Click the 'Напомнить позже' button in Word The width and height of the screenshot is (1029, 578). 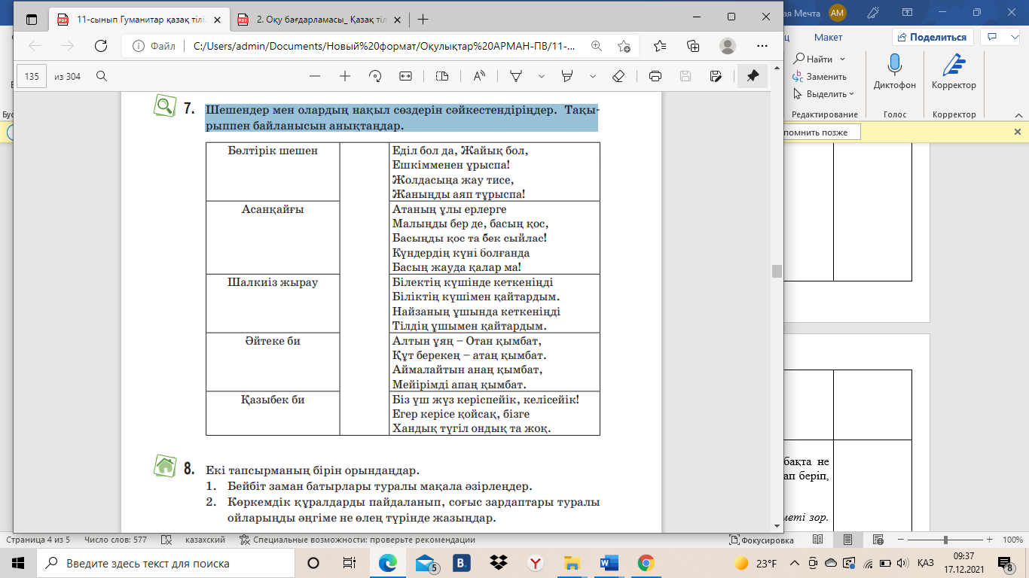(817, 132)
